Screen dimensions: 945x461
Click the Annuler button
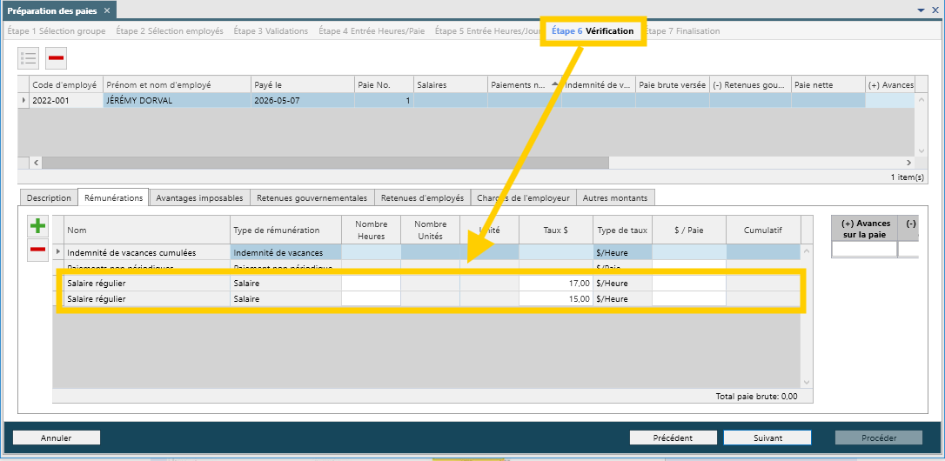pos(57,438)
